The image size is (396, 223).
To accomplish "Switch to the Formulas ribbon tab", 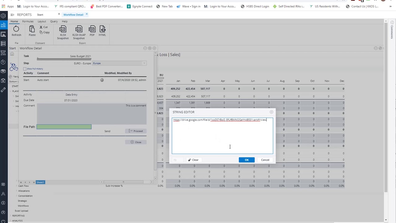I will [28, 21].
